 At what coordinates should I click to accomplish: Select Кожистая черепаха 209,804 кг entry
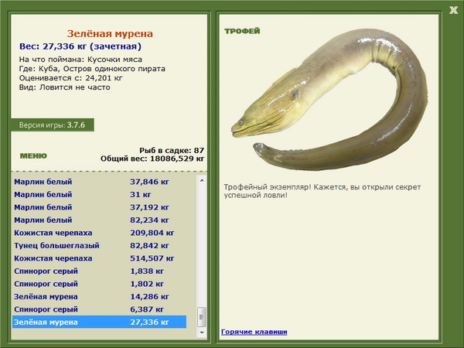coord(100,233)
